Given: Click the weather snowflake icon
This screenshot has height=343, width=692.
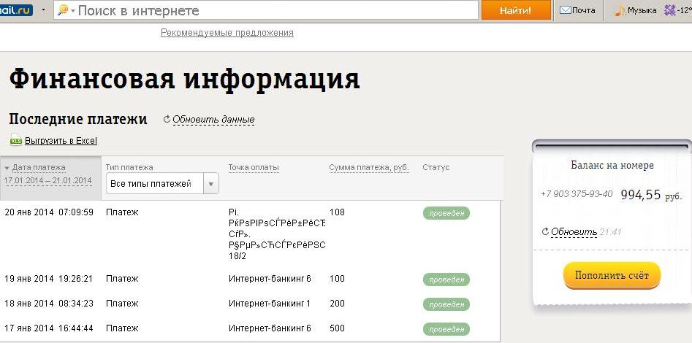Looking at the screenshot, I should point(670,10).
